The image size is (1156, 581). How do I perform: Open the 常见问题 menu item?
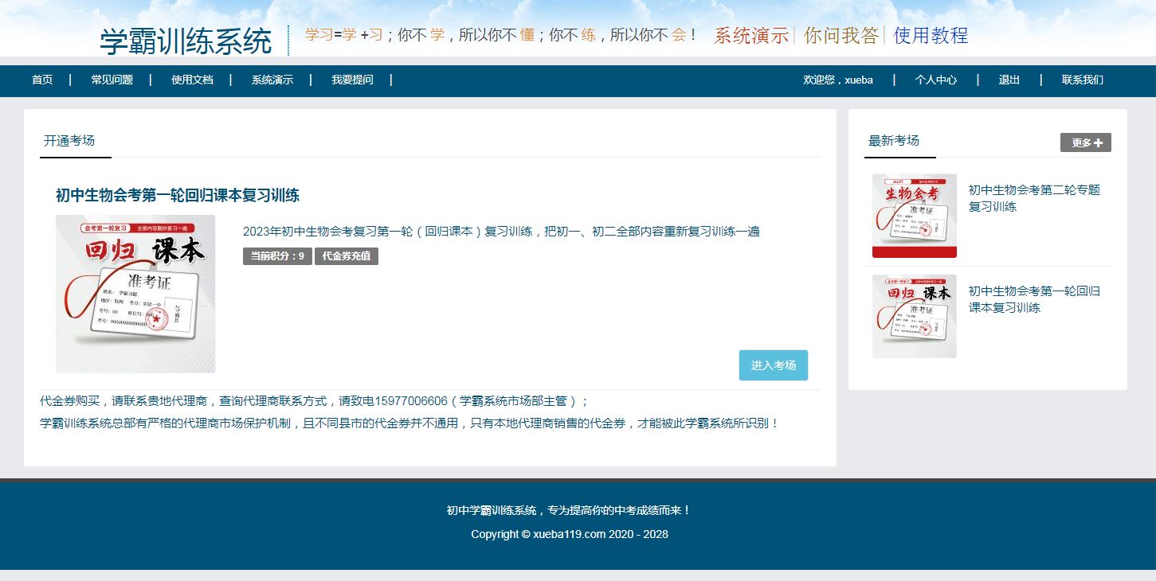click(x=111, y=80)
